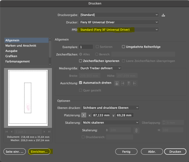Click the Abbr. button
Image resolution: width=189 pixels, height=162 pixels.
(x=152, y=151)
